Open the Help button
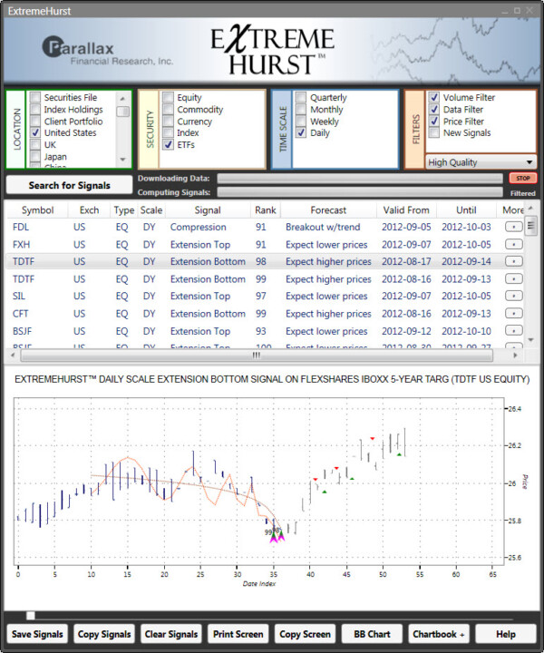Image resolution: width=544 pixels, height=653 pixels. pos(506,634)
